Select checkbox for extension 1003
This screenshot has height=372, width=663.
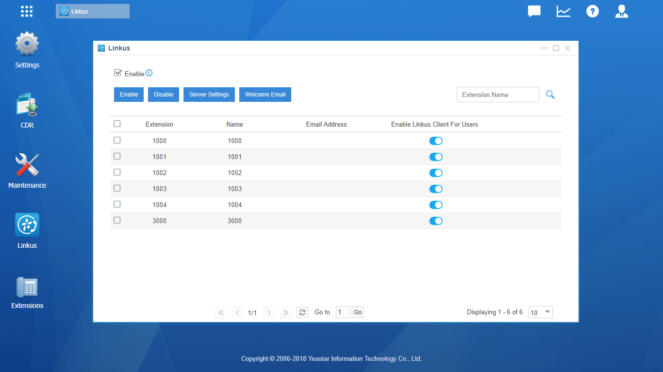point(117,188)
